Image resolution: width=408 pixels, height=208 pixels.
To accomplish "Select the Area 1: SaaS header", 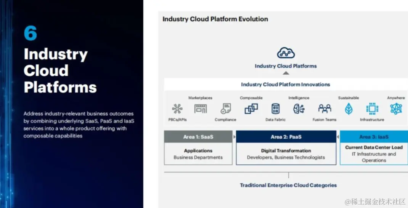I will click(198, 137).
